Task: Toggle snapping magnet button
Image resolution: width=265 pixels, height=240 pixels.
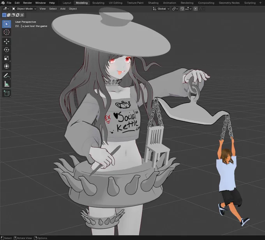Action: (x=182, y=9)
